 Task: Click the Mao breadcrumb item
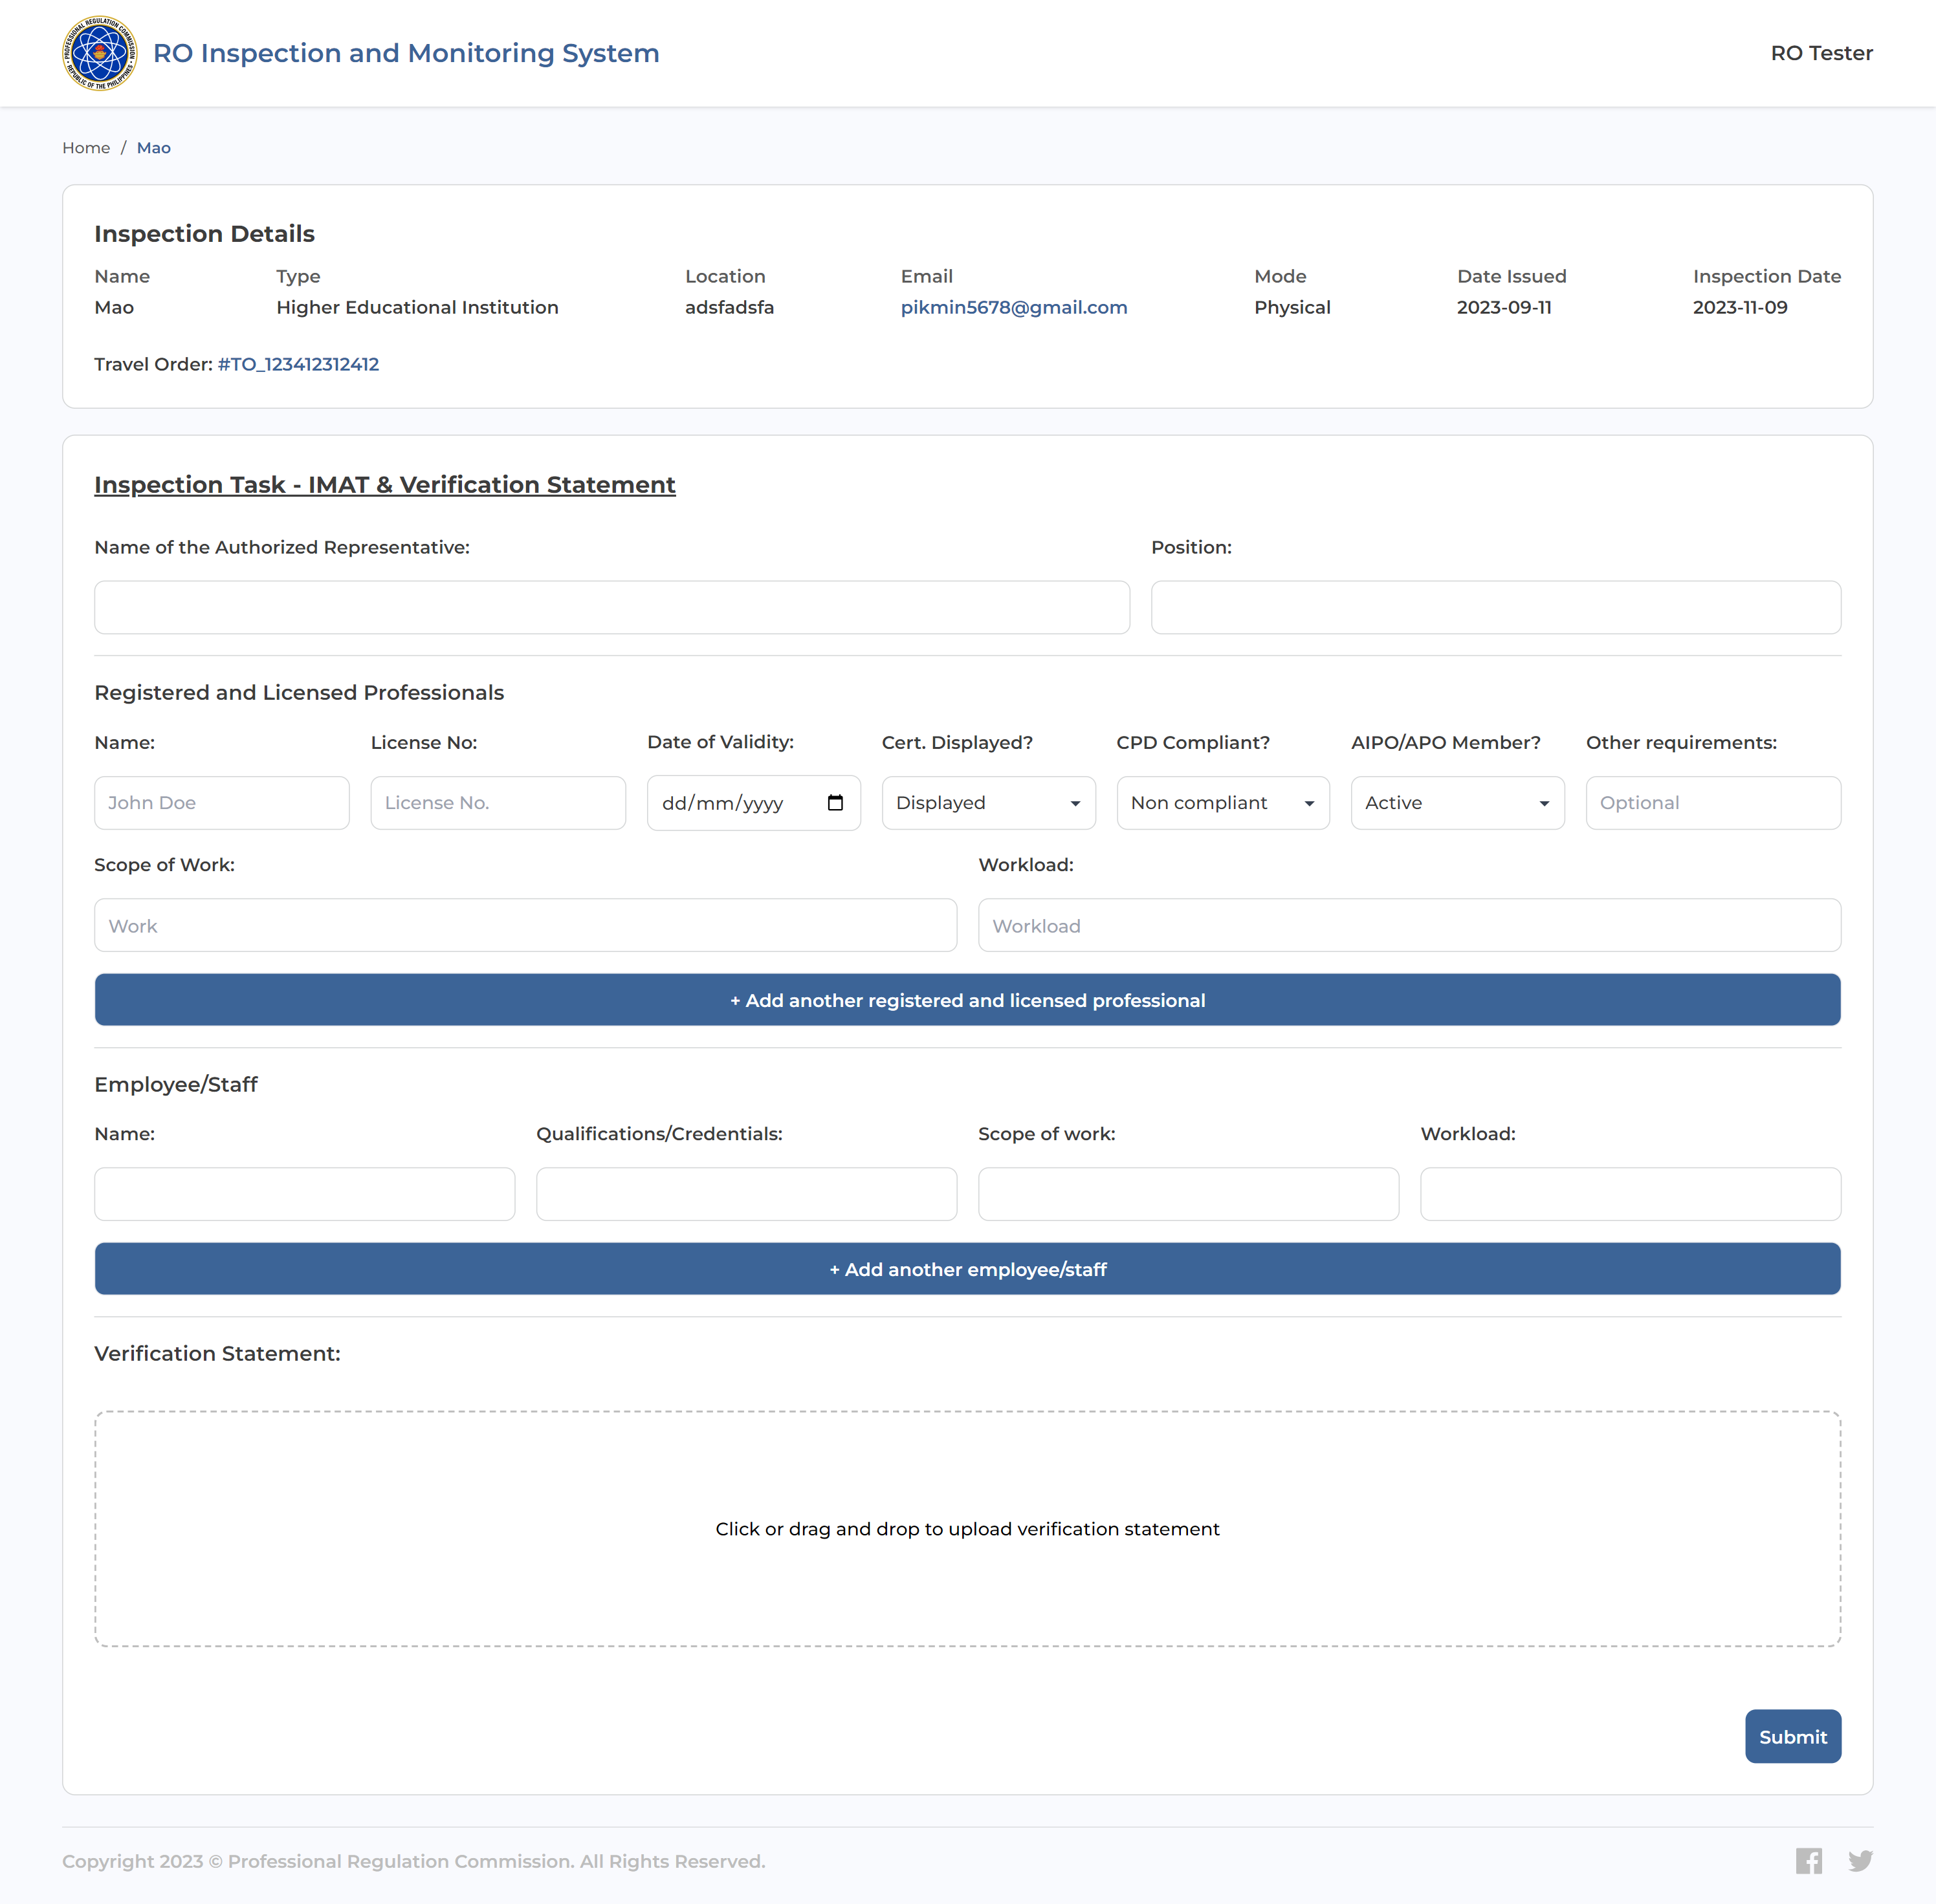(153, 148)
